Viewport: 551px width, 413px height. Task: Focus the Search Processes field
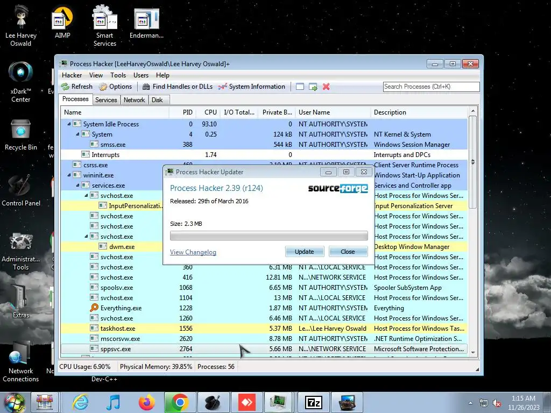[431, 87]
